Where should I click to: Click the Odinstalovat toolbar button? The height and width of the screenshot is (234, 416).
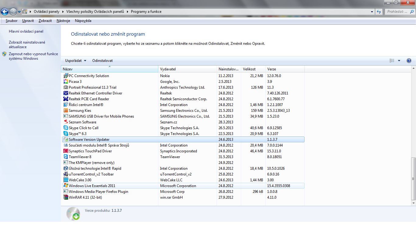tap(103, 61)
